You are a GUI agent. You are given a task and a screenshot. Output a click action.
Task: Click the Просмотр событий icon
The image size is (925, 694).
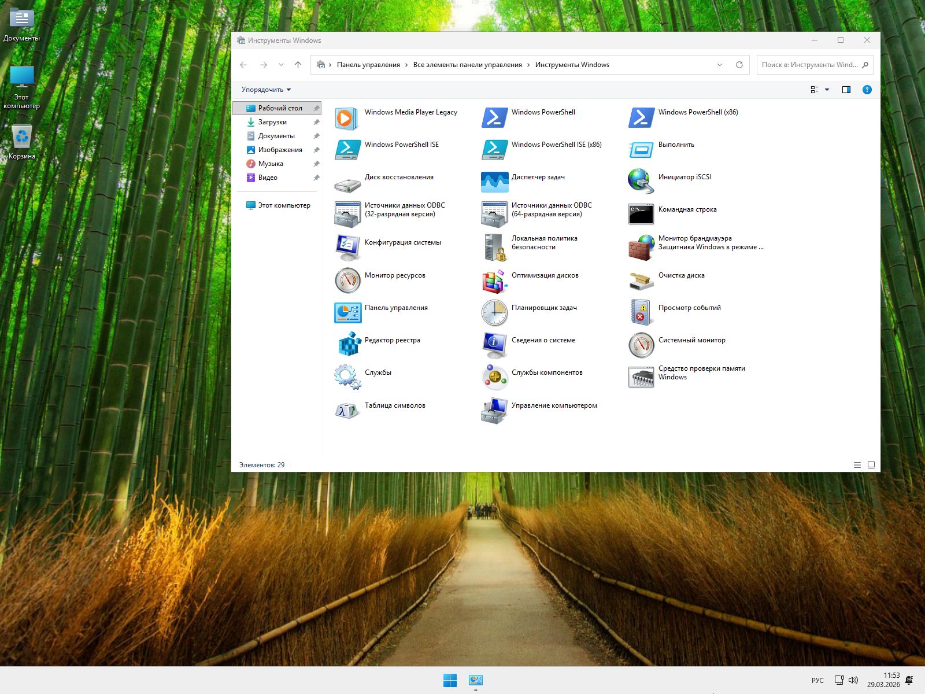[x=641, y=312]
